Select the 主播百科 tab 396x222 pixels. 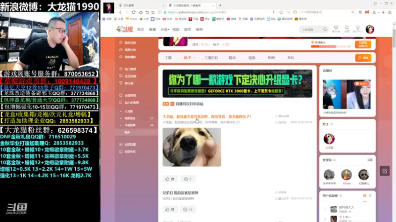point(211,58)
